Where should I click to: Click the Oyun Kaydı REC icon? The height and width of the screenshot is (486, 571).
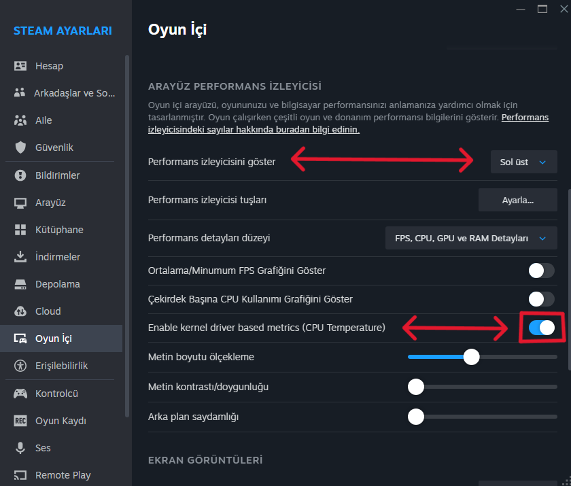click(20, 421)
